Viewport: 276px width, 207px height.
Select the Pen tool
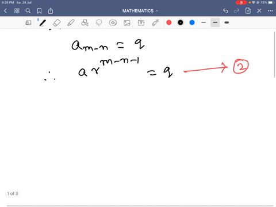(x=43, y=23)
